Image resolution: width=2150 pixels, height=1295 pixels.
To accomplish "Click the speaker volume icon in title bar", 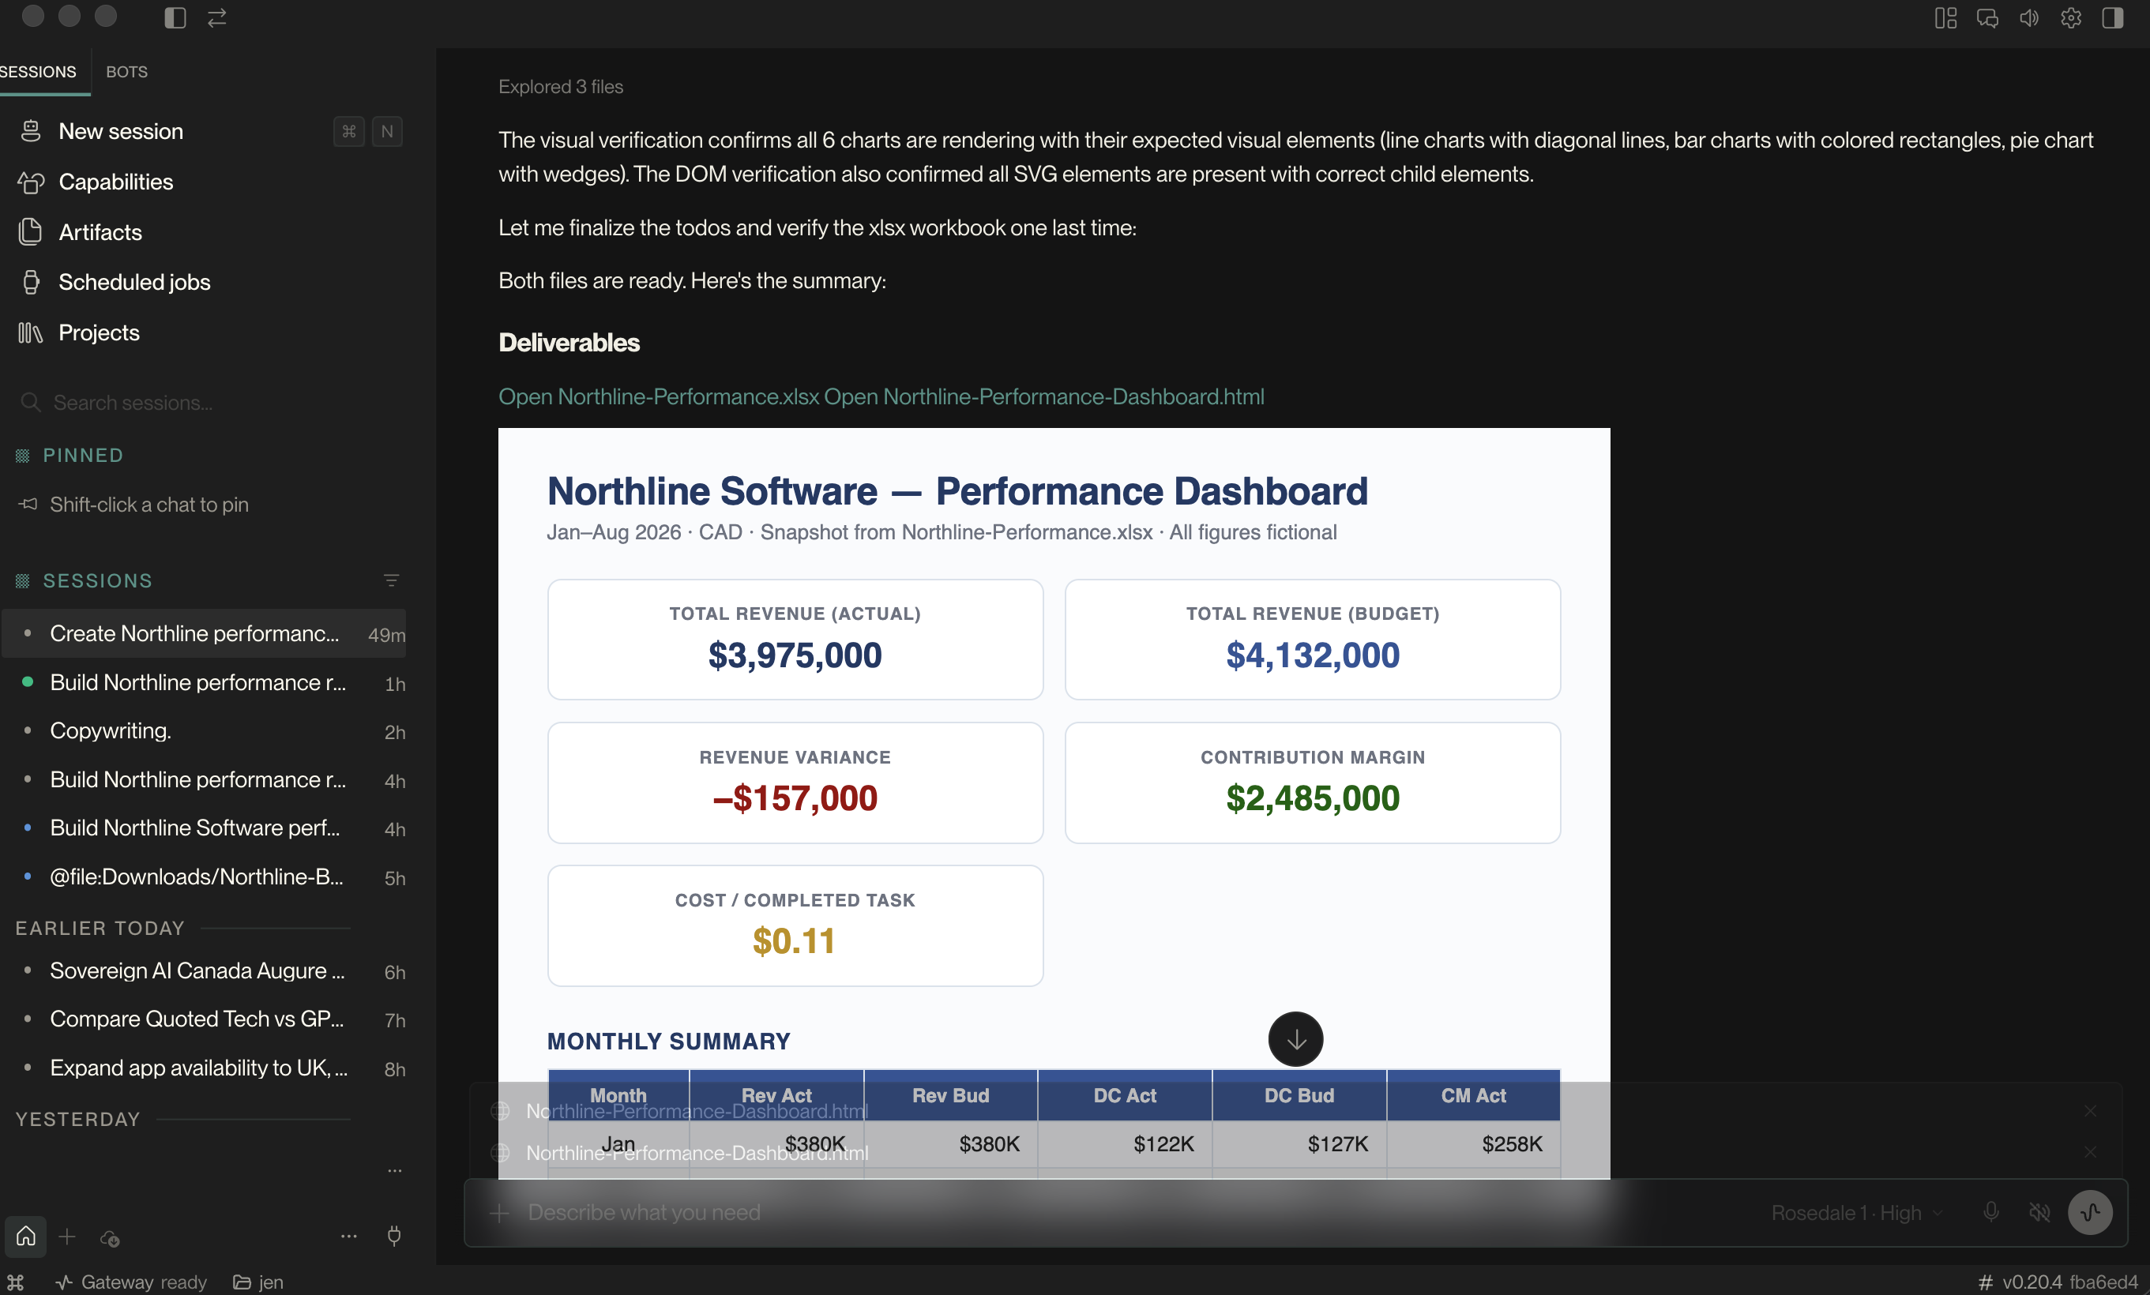I will [2028, 17].
